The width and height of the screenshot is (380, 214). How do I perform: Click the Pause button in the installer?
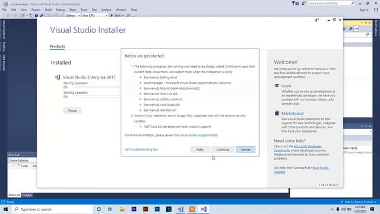(x=72, y=111)
